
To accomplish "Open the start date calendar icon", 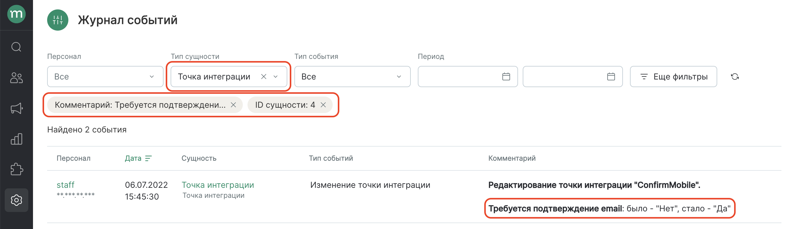I will coord(506,77).
